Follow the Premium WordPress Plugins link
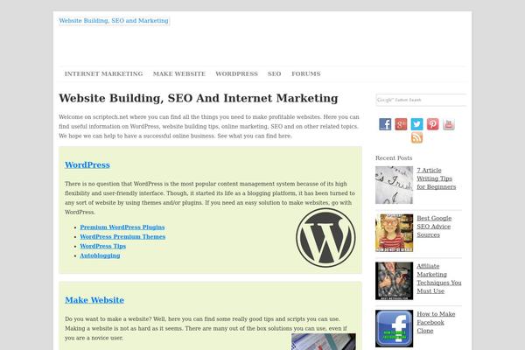Viewport: 525px width, 350px height. click(122, 227)
